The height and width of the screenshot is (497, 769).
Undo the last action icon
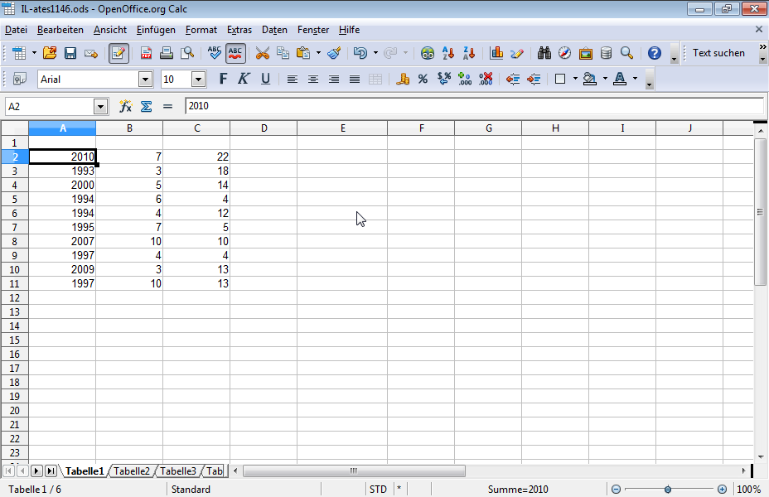coord(360,53)
